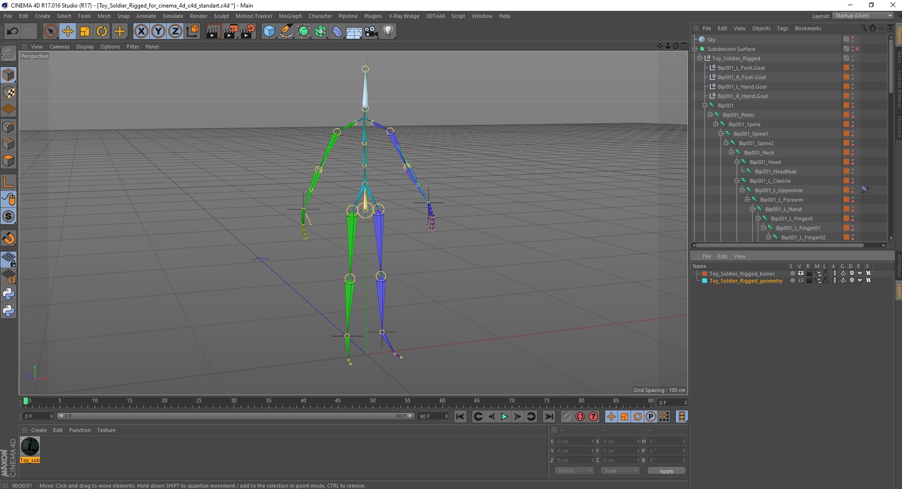Viewport: 902px width, 489px height.
Task: Open the MoGraph menu
Action: pos(290,16)
